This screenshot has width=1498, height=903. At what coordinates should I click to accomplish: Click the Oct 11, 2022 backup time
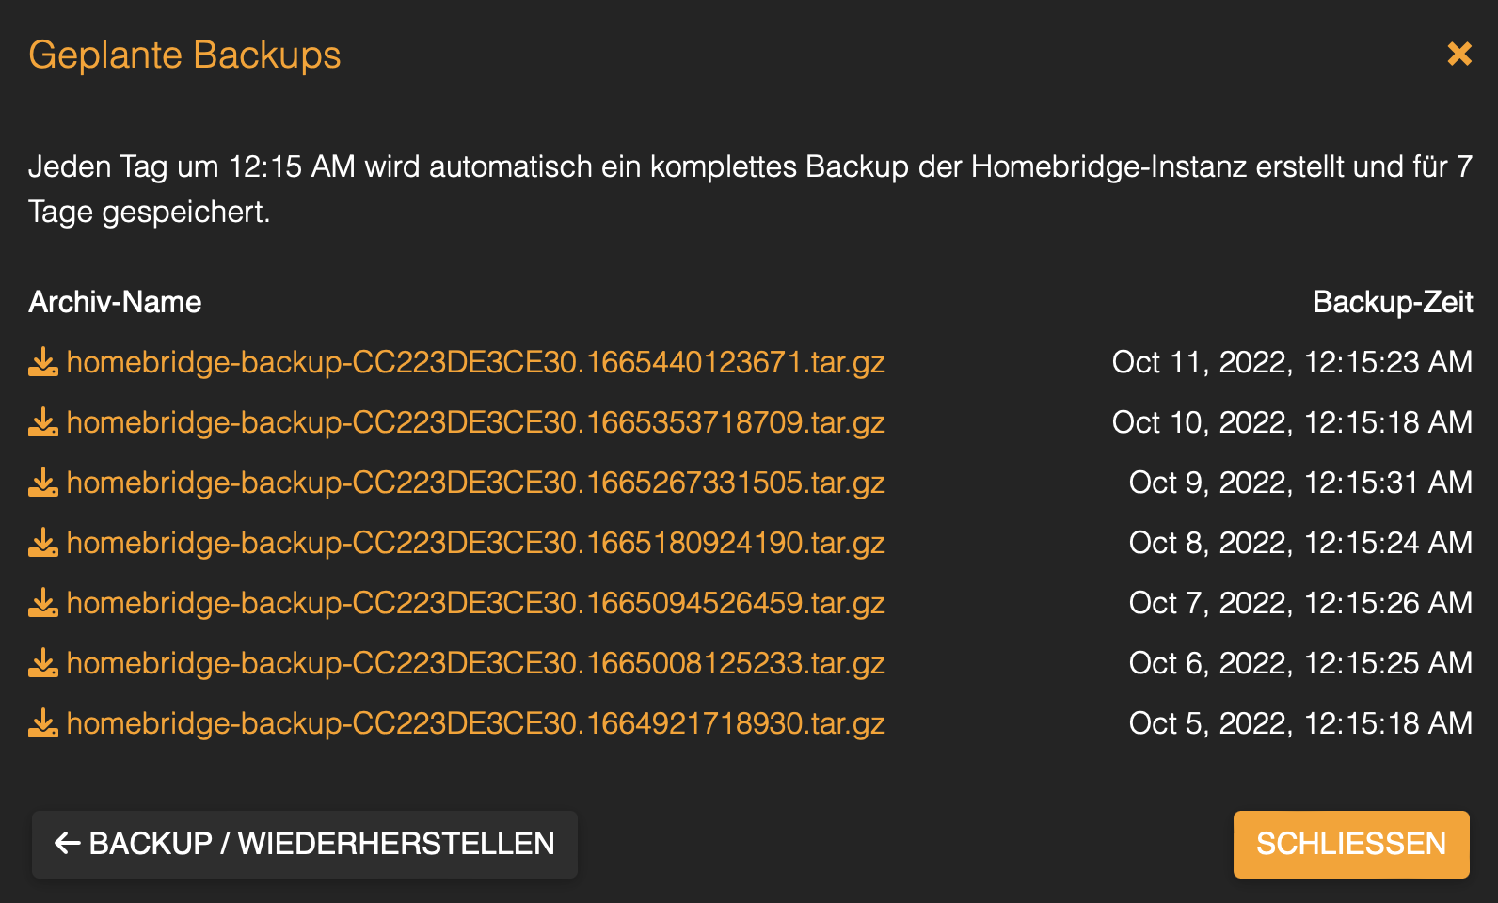pyautogui.click(x=1291, y=362)
